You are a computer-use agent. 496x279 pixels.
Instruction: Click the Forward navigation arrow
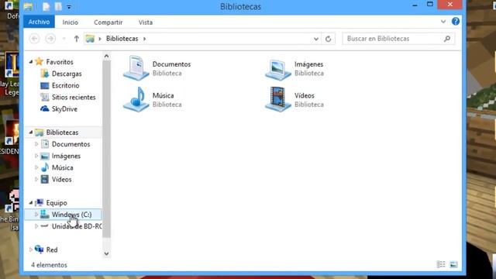(x=50, y=39)
